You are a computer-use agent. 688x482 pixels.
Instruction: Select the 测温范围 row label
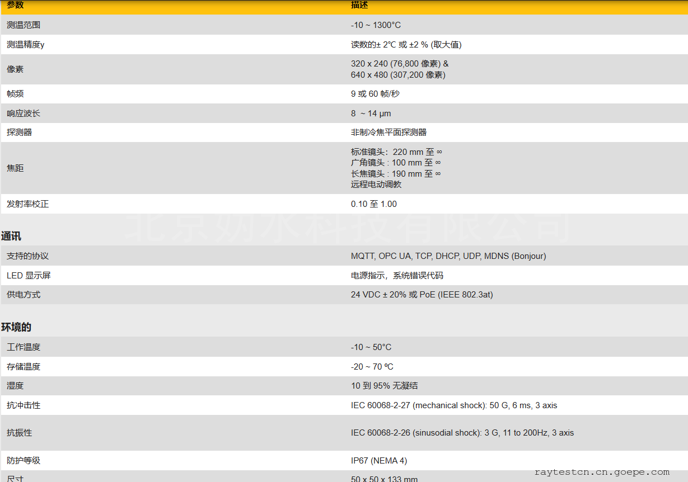[x=24, y=25]
